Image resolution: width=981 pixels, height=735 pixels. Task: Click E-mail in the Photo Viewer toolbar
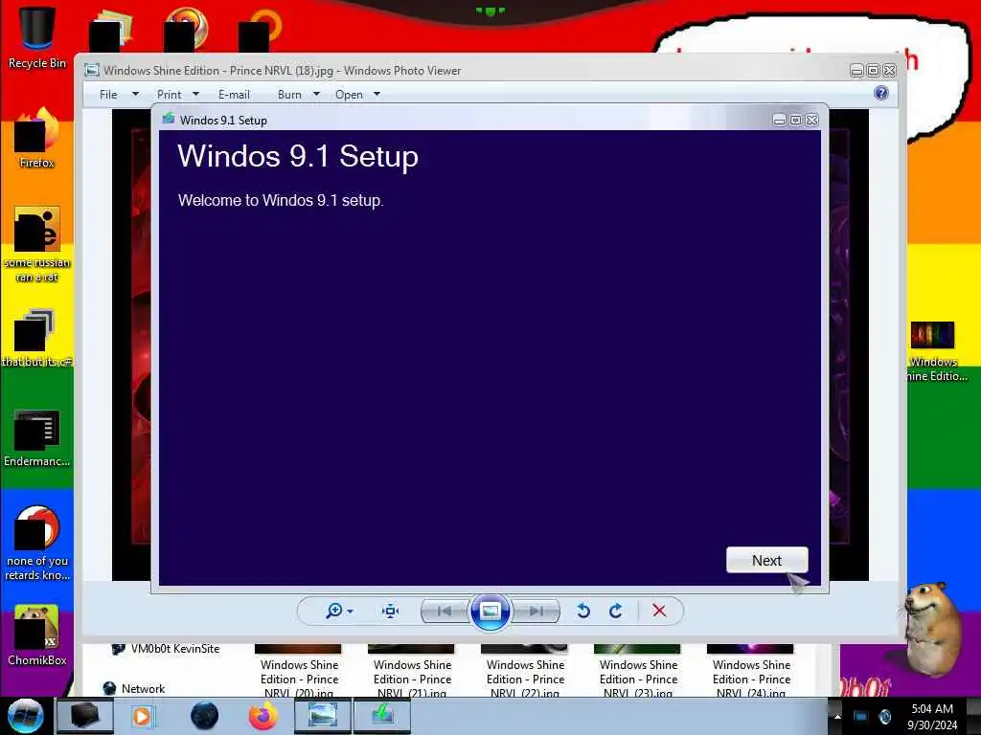point(234,95)
